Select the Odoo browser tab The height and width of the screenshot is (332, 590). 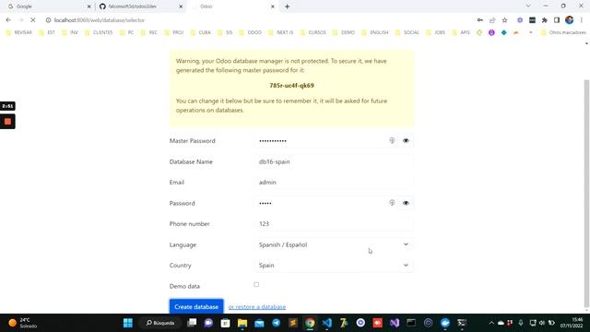tap(231, 6)
